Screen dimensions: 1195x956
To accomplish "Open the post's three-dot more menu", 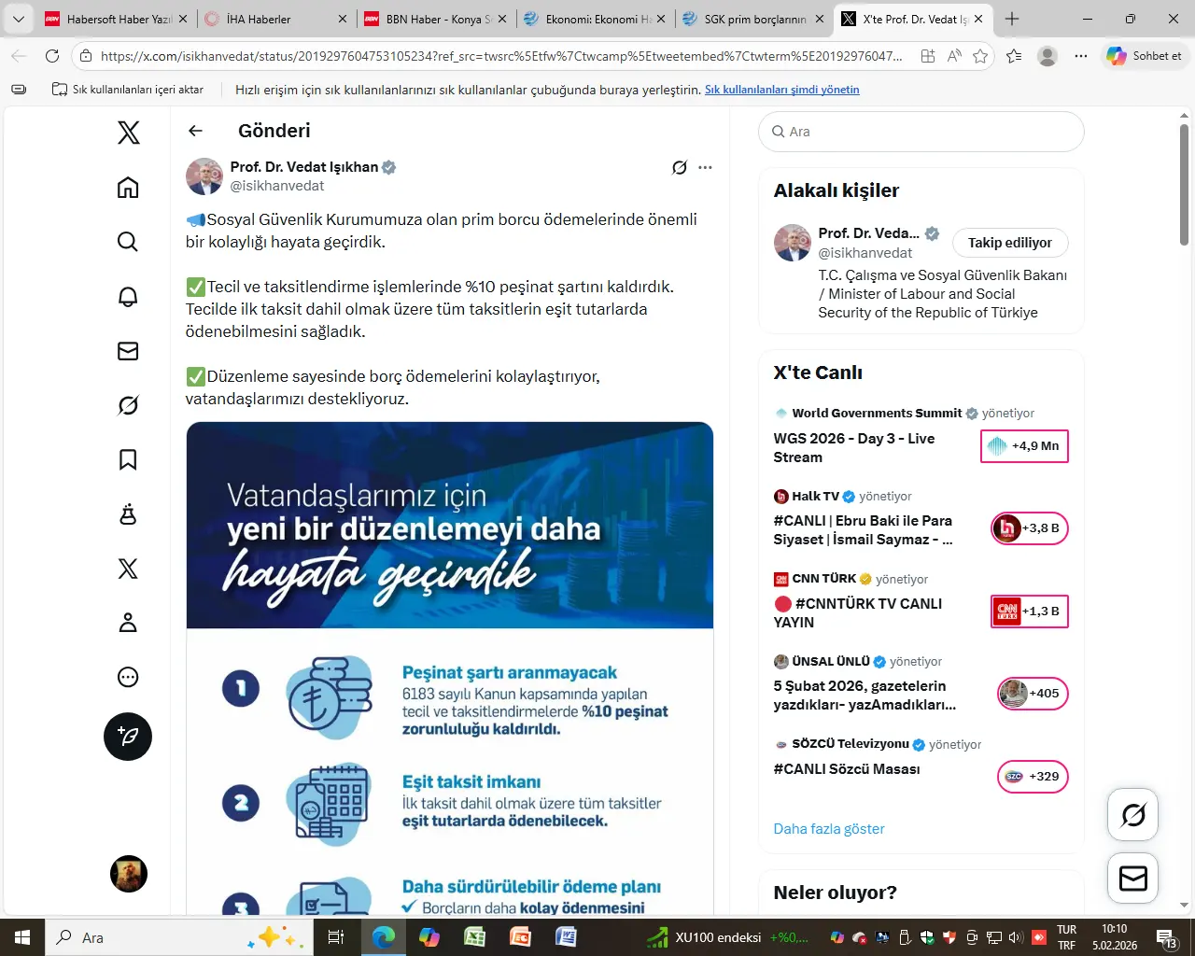I will pos(705,168).
